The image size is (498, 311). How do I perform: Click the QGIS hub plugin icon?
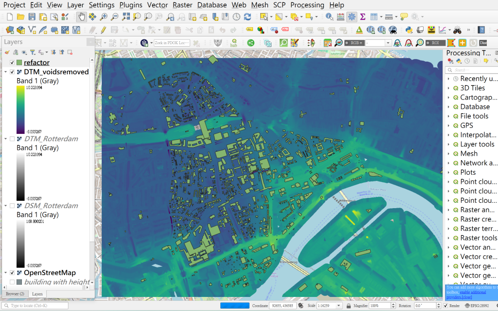(234, 43)
